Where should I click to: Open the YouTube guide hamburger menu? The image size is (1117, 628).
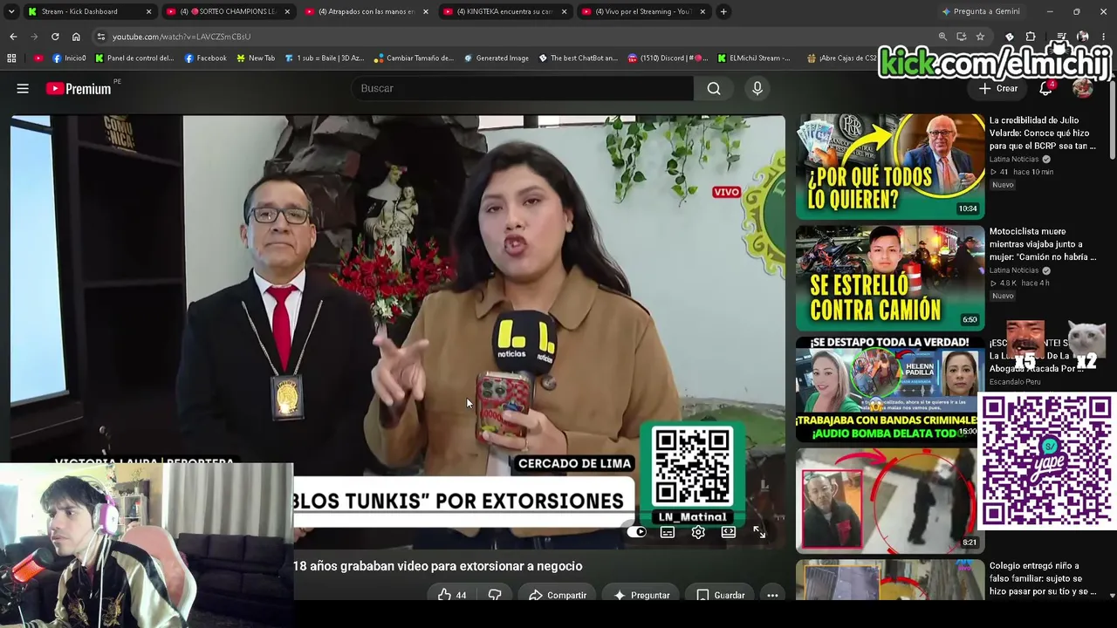tap(23, 88)
